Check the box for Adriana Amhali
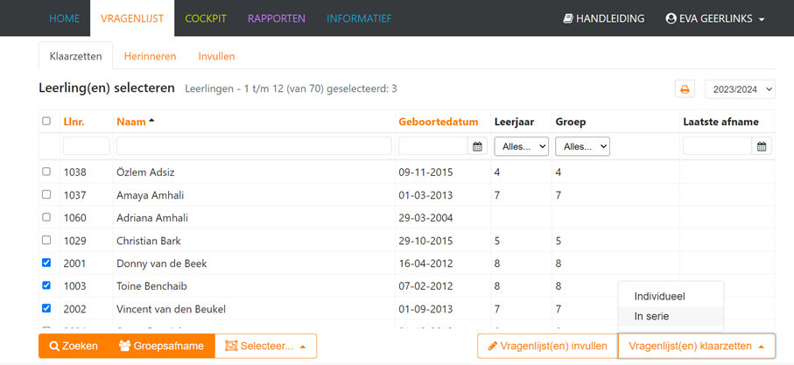This screenshot has width=794, height=365. click(46, 217)
